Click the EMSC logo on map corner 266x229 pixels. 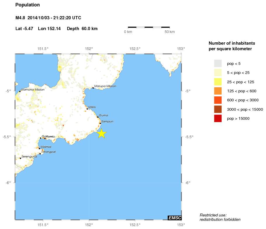coord(175,218)
